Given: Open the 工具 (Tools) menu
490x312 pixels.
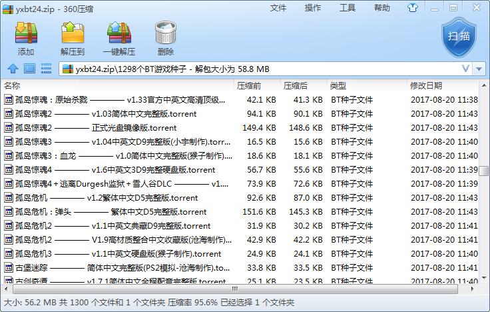Looking at the screenshot, I should [348, 8].
